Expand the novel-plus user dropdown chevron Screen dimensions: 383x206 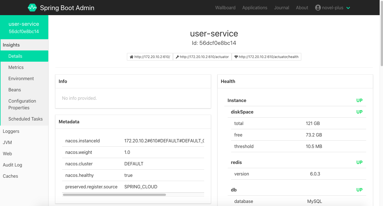[x=348, y=8]
